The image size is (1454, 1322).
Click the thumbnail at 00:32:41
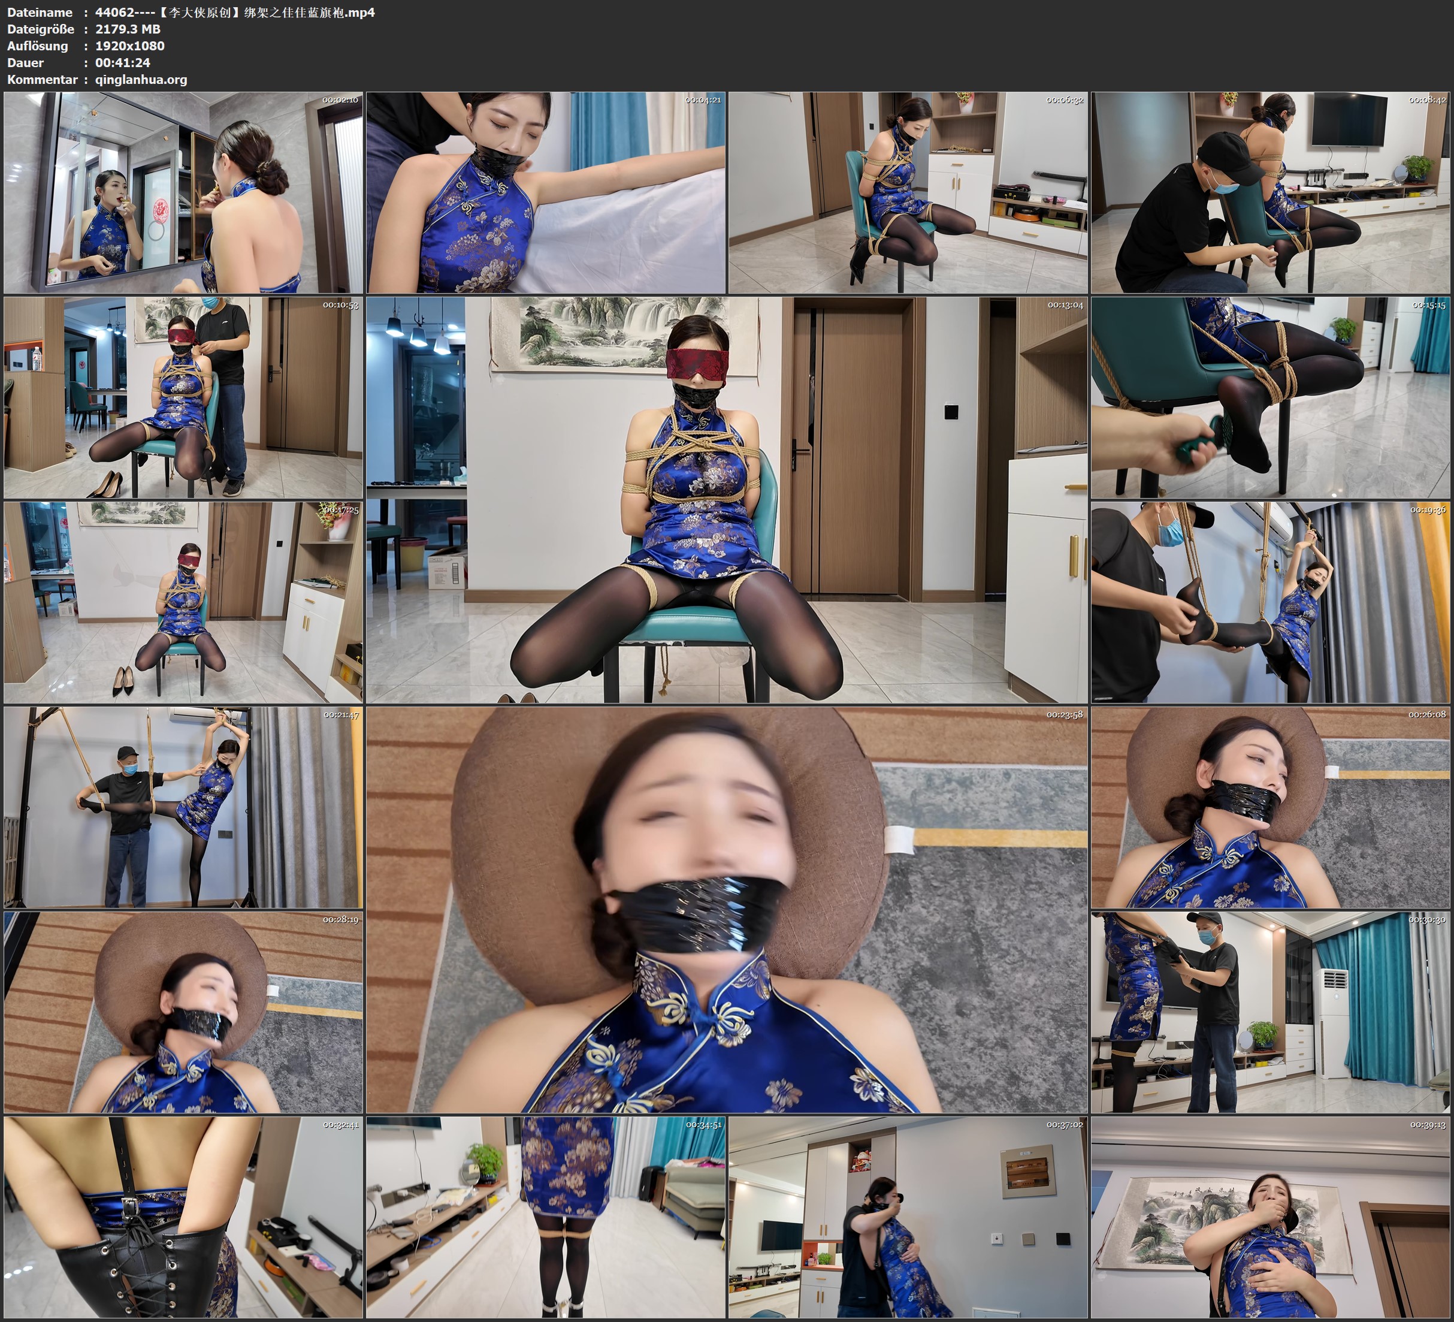pyautogui.click(x=183, y=1217)
